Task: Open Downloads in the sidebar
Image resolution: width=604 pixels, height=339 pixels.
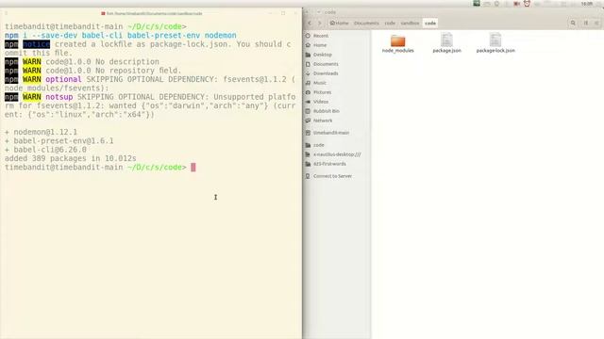Action: (326, 73)
